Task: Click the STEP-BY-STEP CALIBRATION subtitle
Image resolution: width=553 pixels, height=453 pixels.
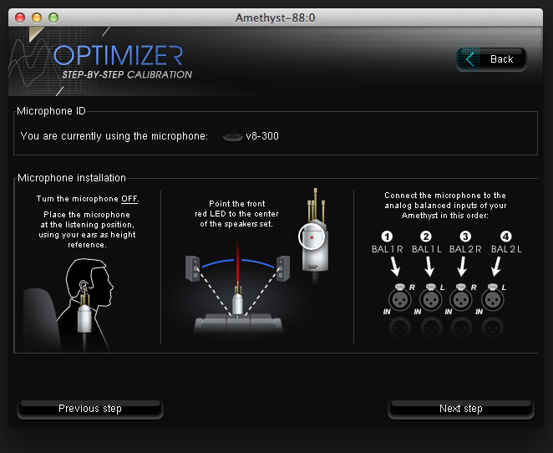Action: pyautogui.click(x=127, y=74)
